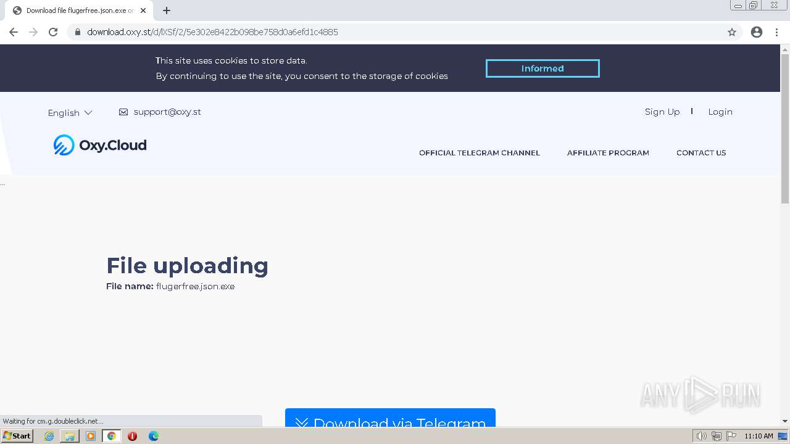Reload the page with the refresh icon
Image resolution: width=790 pixels, height=444 pixels.
[x=53, y=32]
